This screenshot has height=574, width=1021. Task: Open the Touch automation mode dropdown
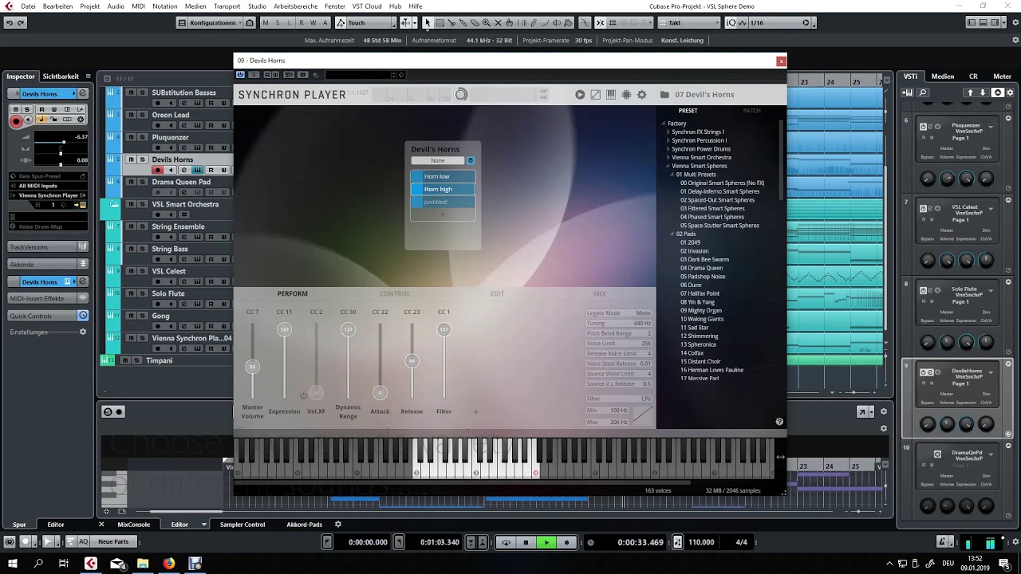click(368, 22)
